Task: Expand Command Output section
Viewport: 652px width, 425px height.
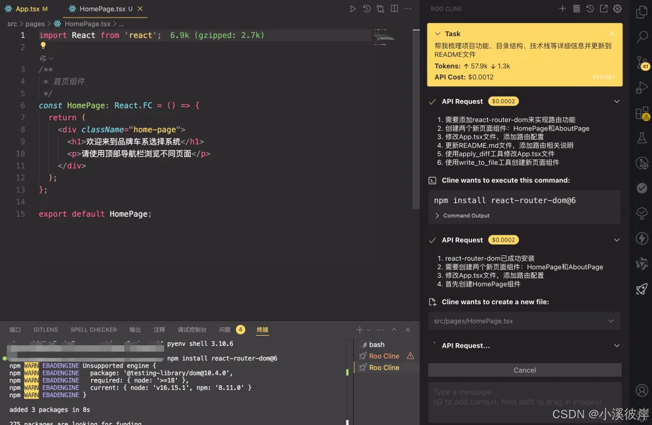Action: pos(462,216)
